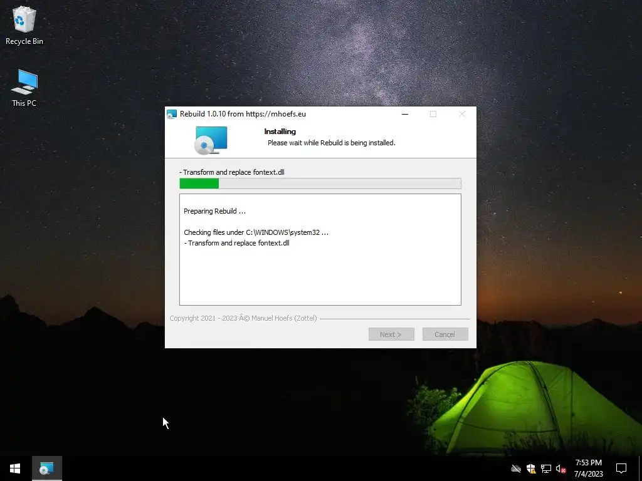
Task: Open the notification center icon
Action: [x=621, y=468]
